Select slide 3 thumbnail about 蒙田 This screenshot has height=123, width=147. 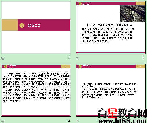coord(36,90)
